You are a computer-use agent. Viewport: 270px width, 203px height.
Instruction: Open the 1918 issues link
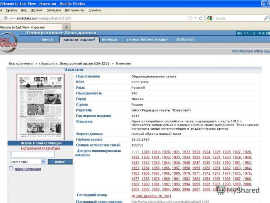145,152
